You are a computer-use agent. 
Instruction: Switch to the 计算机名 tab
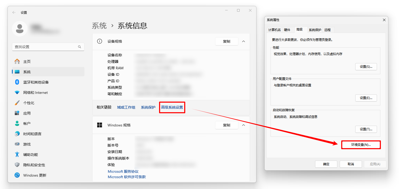(274, 30)
